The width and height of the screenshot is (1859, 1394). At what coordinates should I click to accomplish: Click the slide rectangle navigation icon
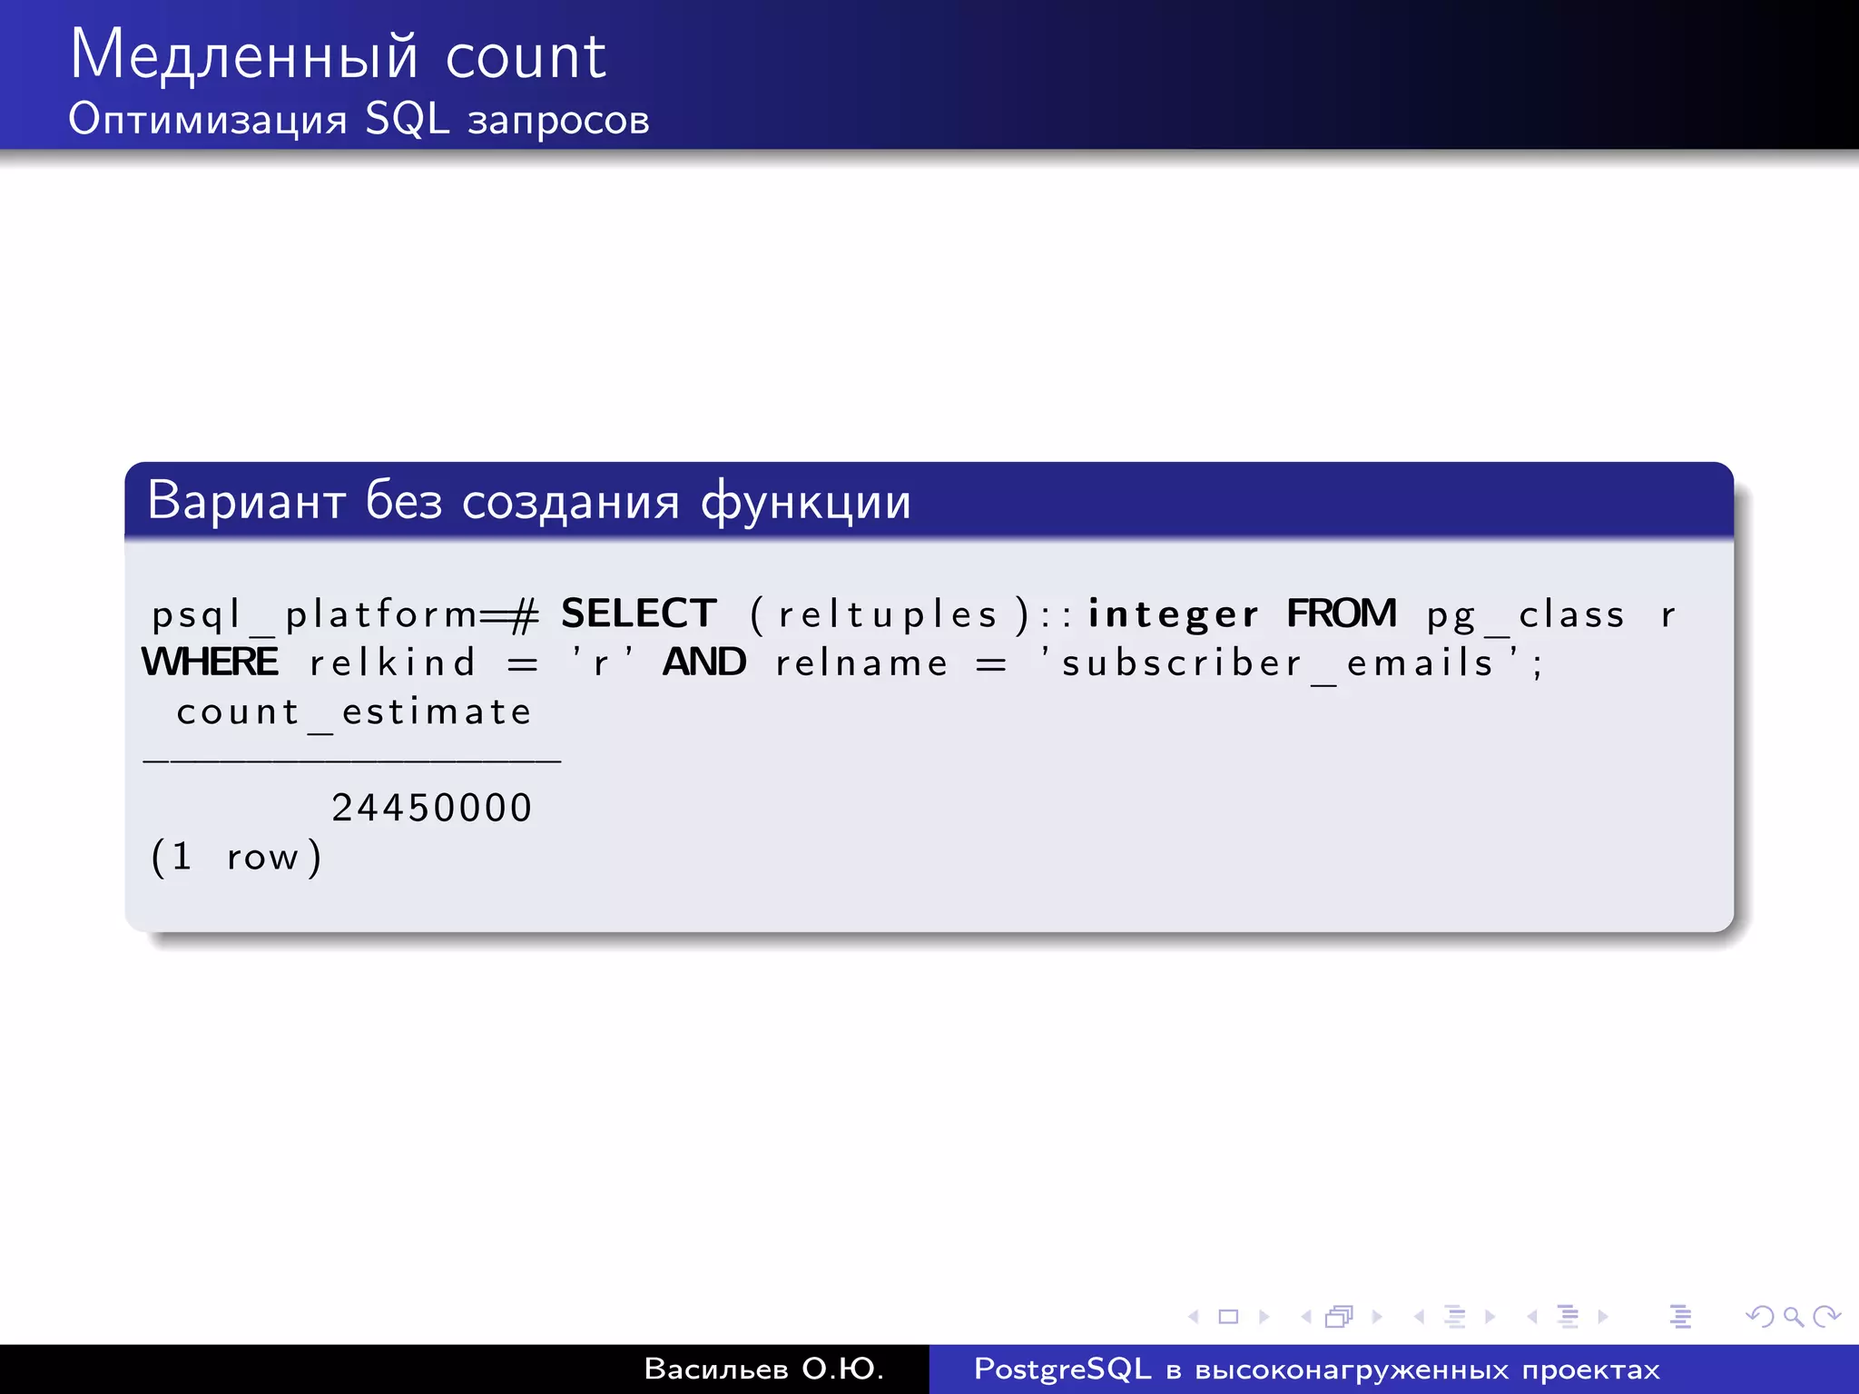[x=1228, y=1316]
